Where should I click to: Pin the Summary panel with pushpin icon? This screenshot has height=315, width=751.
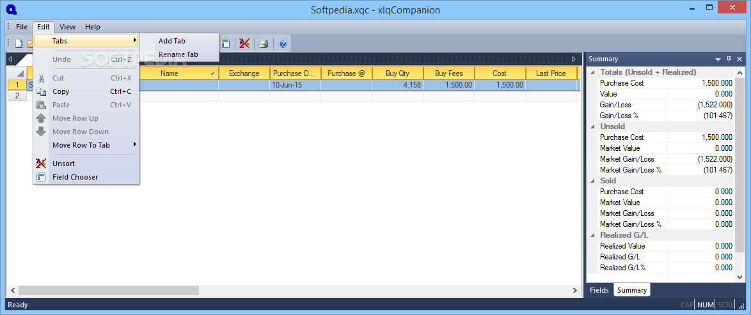point(729,59)
